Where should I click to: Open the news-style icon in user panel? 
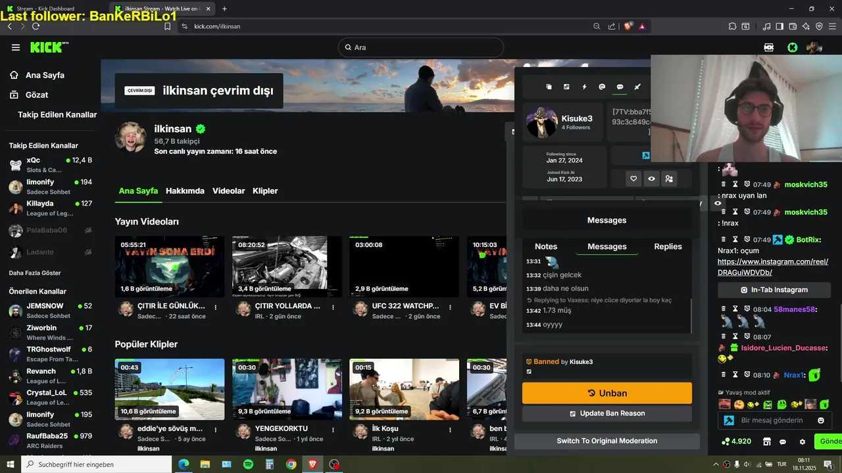click(x=566, y=87)
